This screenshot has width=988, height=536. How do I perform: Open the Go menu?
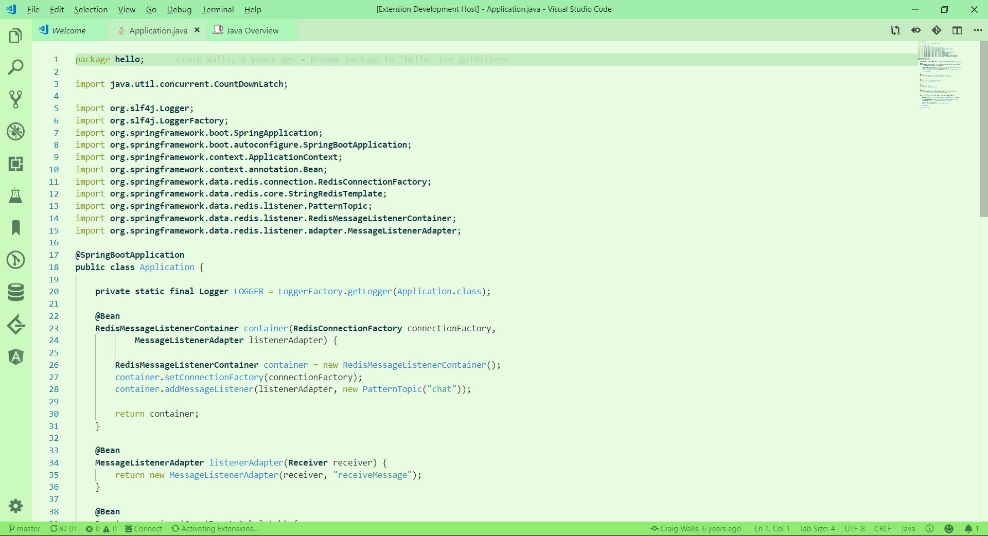pos(151,9)
